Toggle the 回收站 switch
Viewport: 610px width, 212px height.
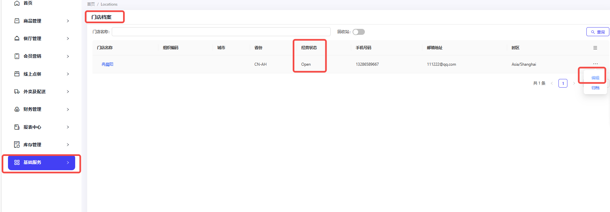point(359,32)
